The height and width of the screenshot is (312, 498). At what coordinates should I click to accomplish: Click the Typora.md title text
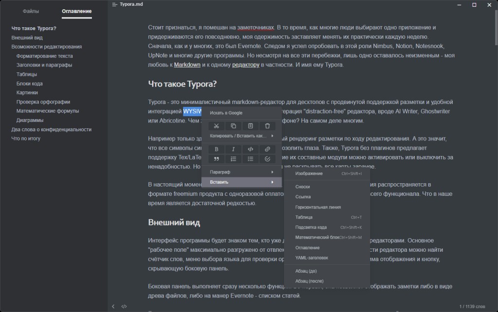click(x=131, y=4)
